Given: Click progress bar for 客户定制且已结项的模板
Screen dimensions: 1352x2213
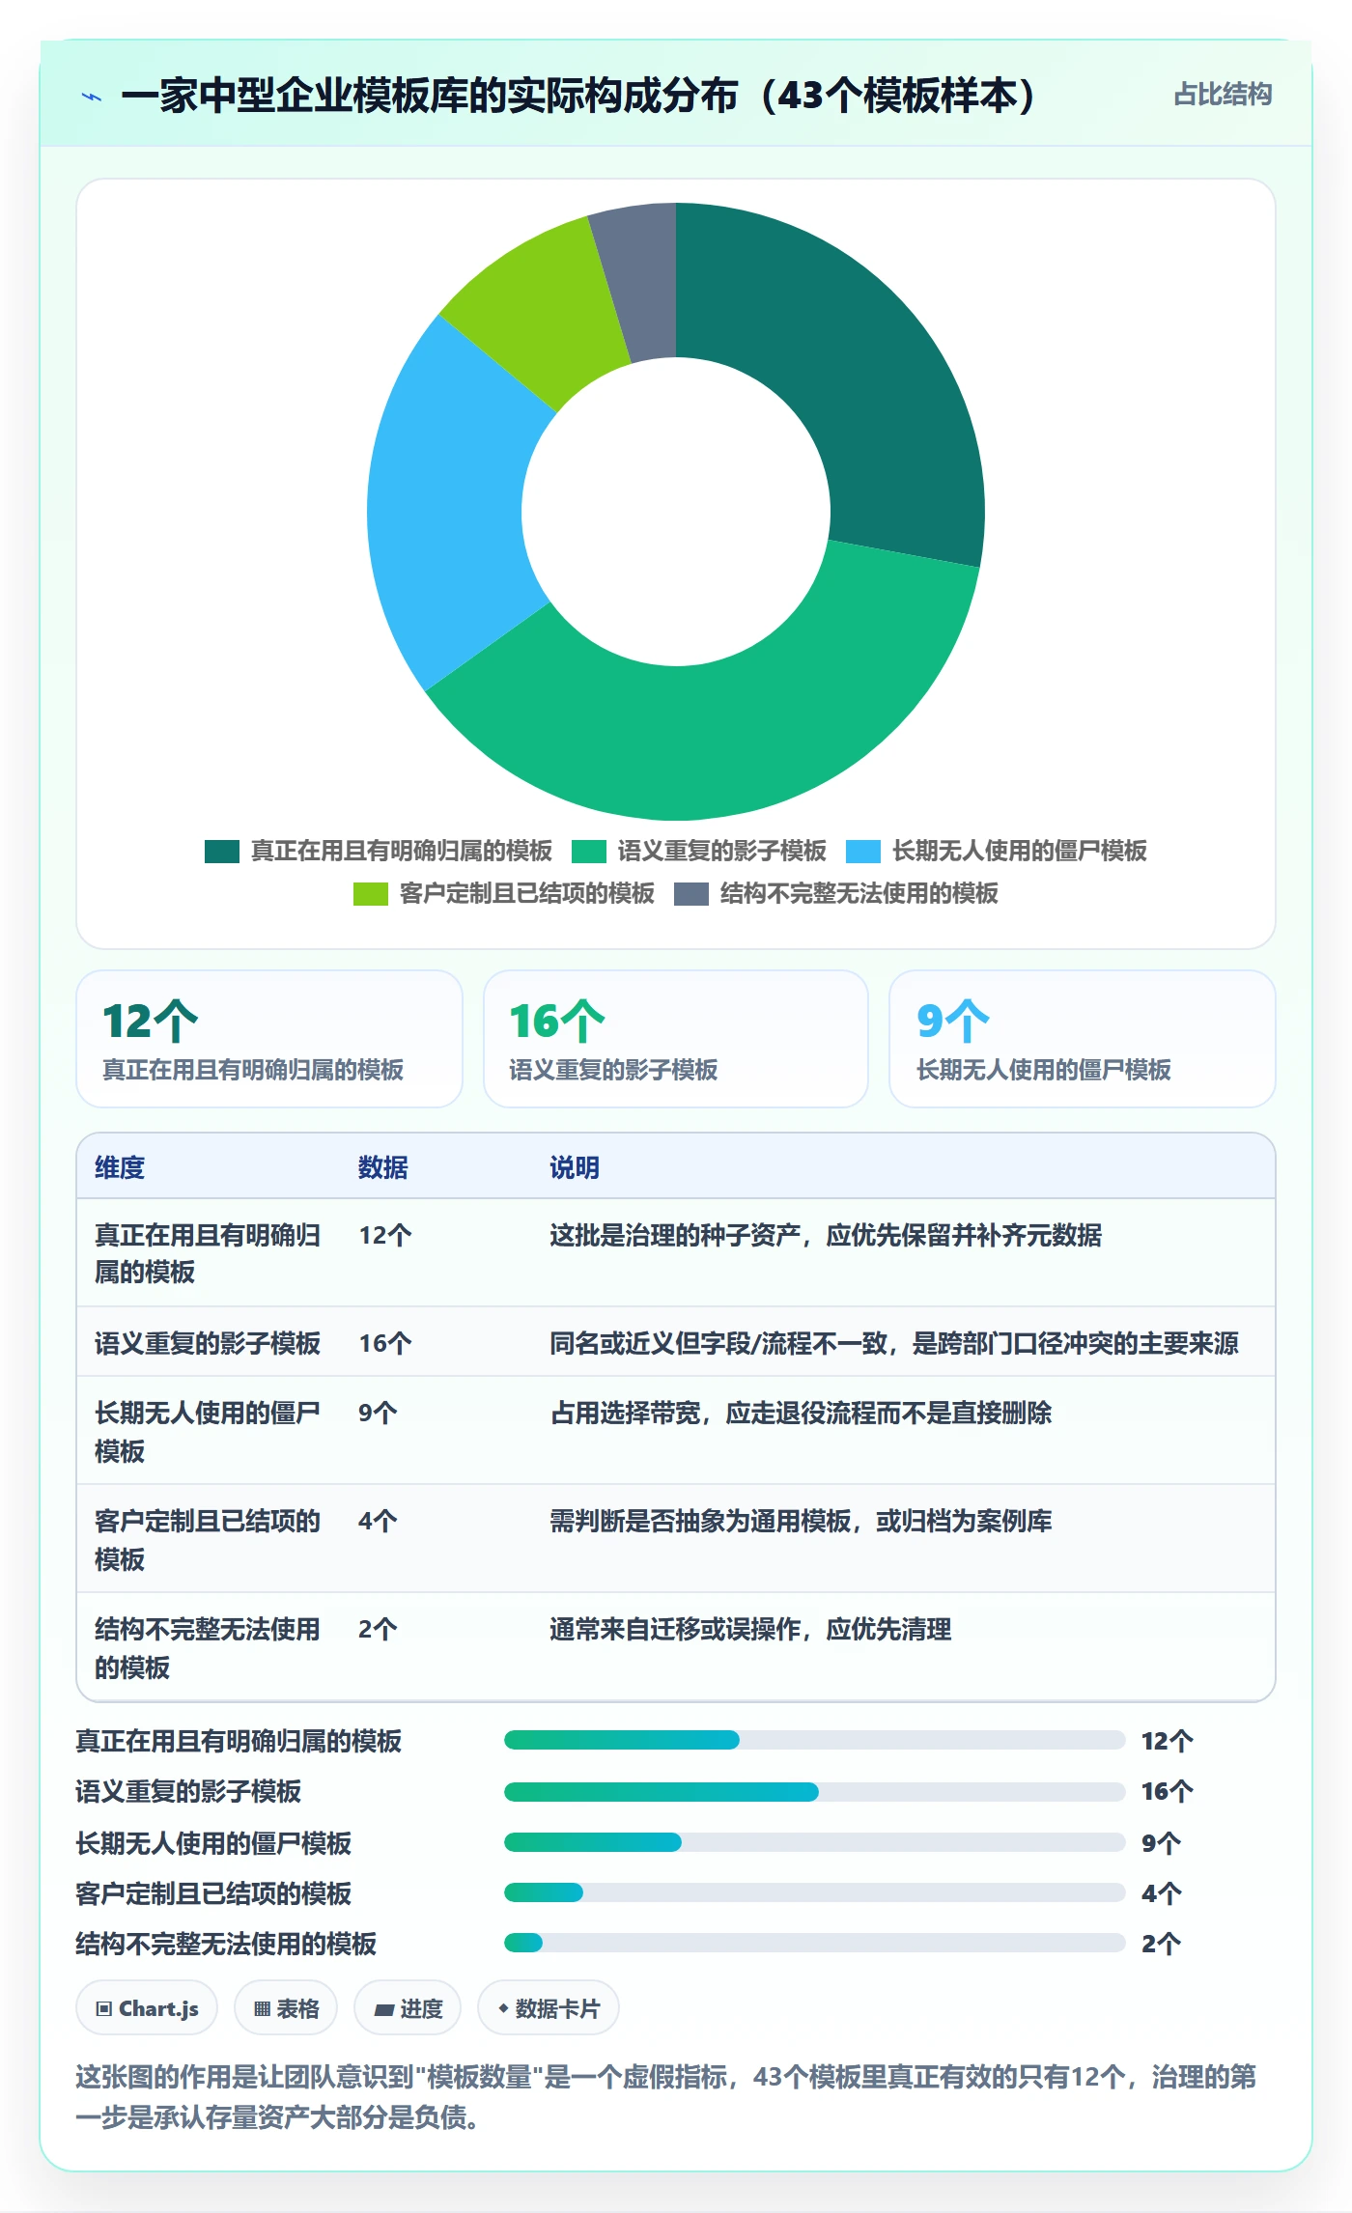Looking at the screenshot, I should pyautogui.click(x=814, y=1892).
